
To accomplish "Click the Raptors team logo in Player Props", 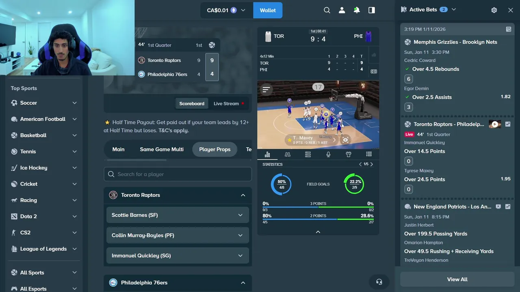I will [x=113, y=195].
